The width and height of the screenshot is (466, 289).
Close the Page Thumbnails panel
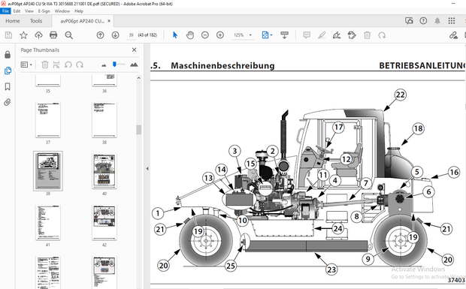click(x=134, y=50)
